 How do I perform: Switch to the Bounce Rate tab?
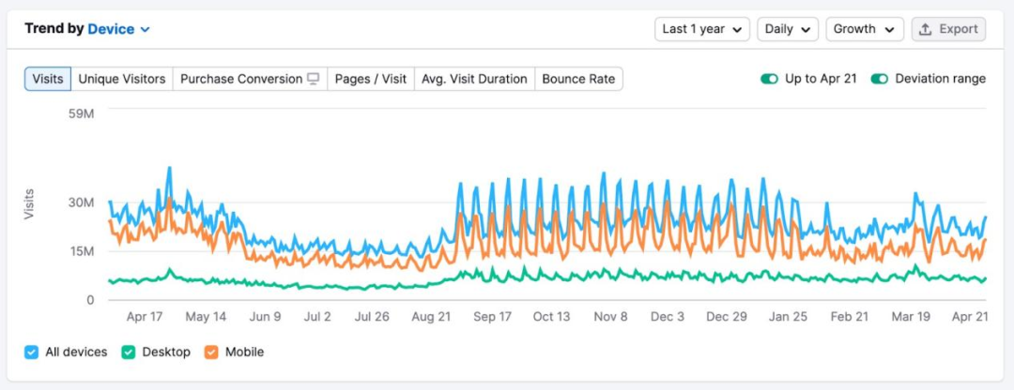(x=578, y=79)
